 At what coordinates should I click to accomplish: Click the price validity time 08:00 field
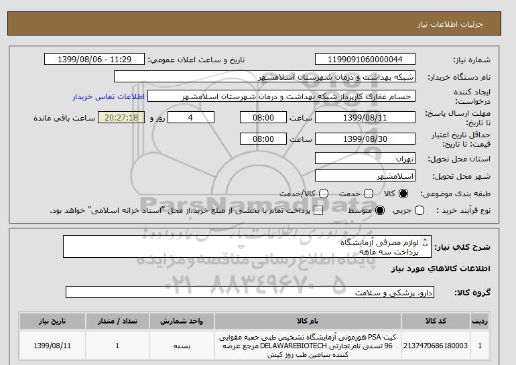coord(263,139)
